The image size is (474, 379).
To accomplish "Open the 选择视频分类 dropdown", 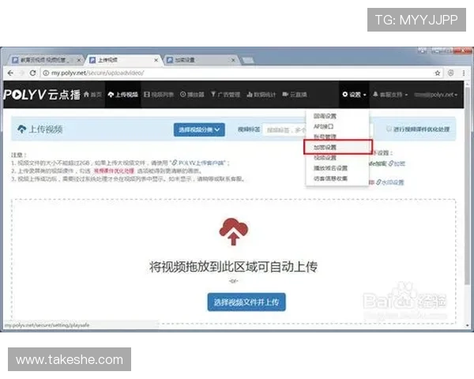I will [x=199, y=129].
